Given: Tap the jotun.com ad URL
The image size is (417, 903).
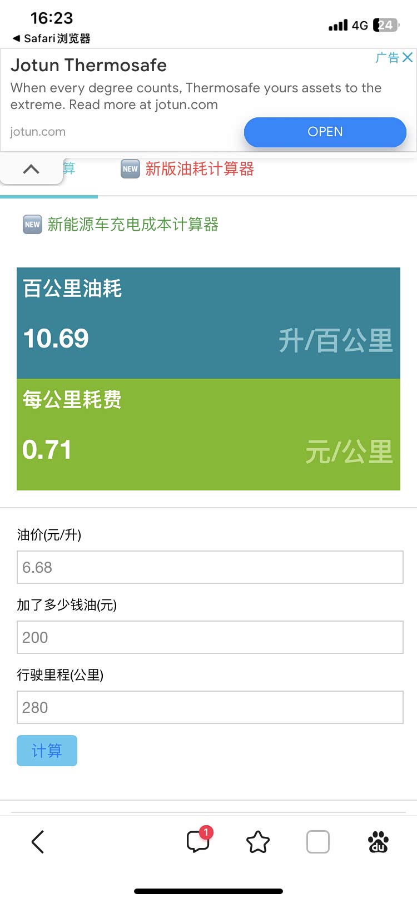Looking at the screenshot, I should tap(38, 132).
